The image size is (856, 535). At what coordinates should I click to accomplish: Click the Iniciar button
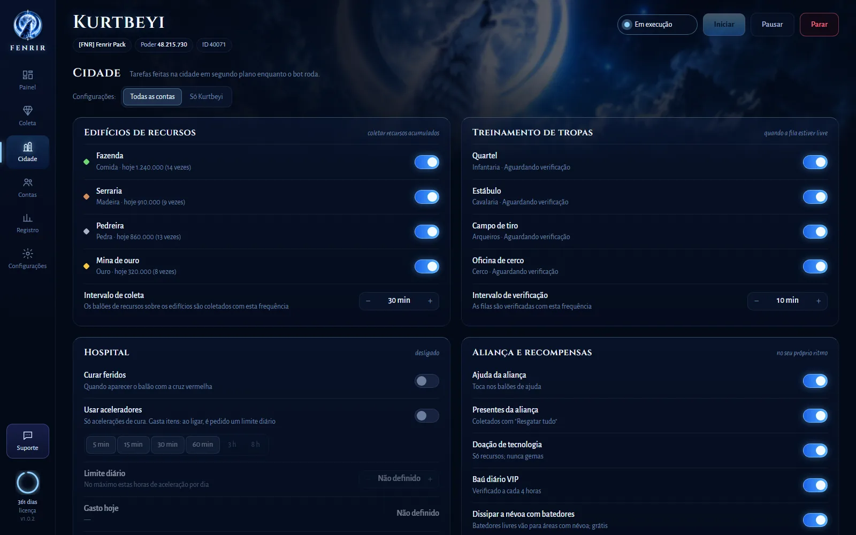tap(724, 25)
